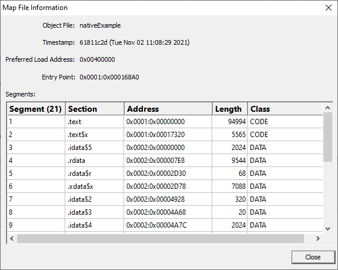This screenshot has width=338, height=270.
Task: Click the Close button
Action: pyautogui.click(x=313, y=257)
